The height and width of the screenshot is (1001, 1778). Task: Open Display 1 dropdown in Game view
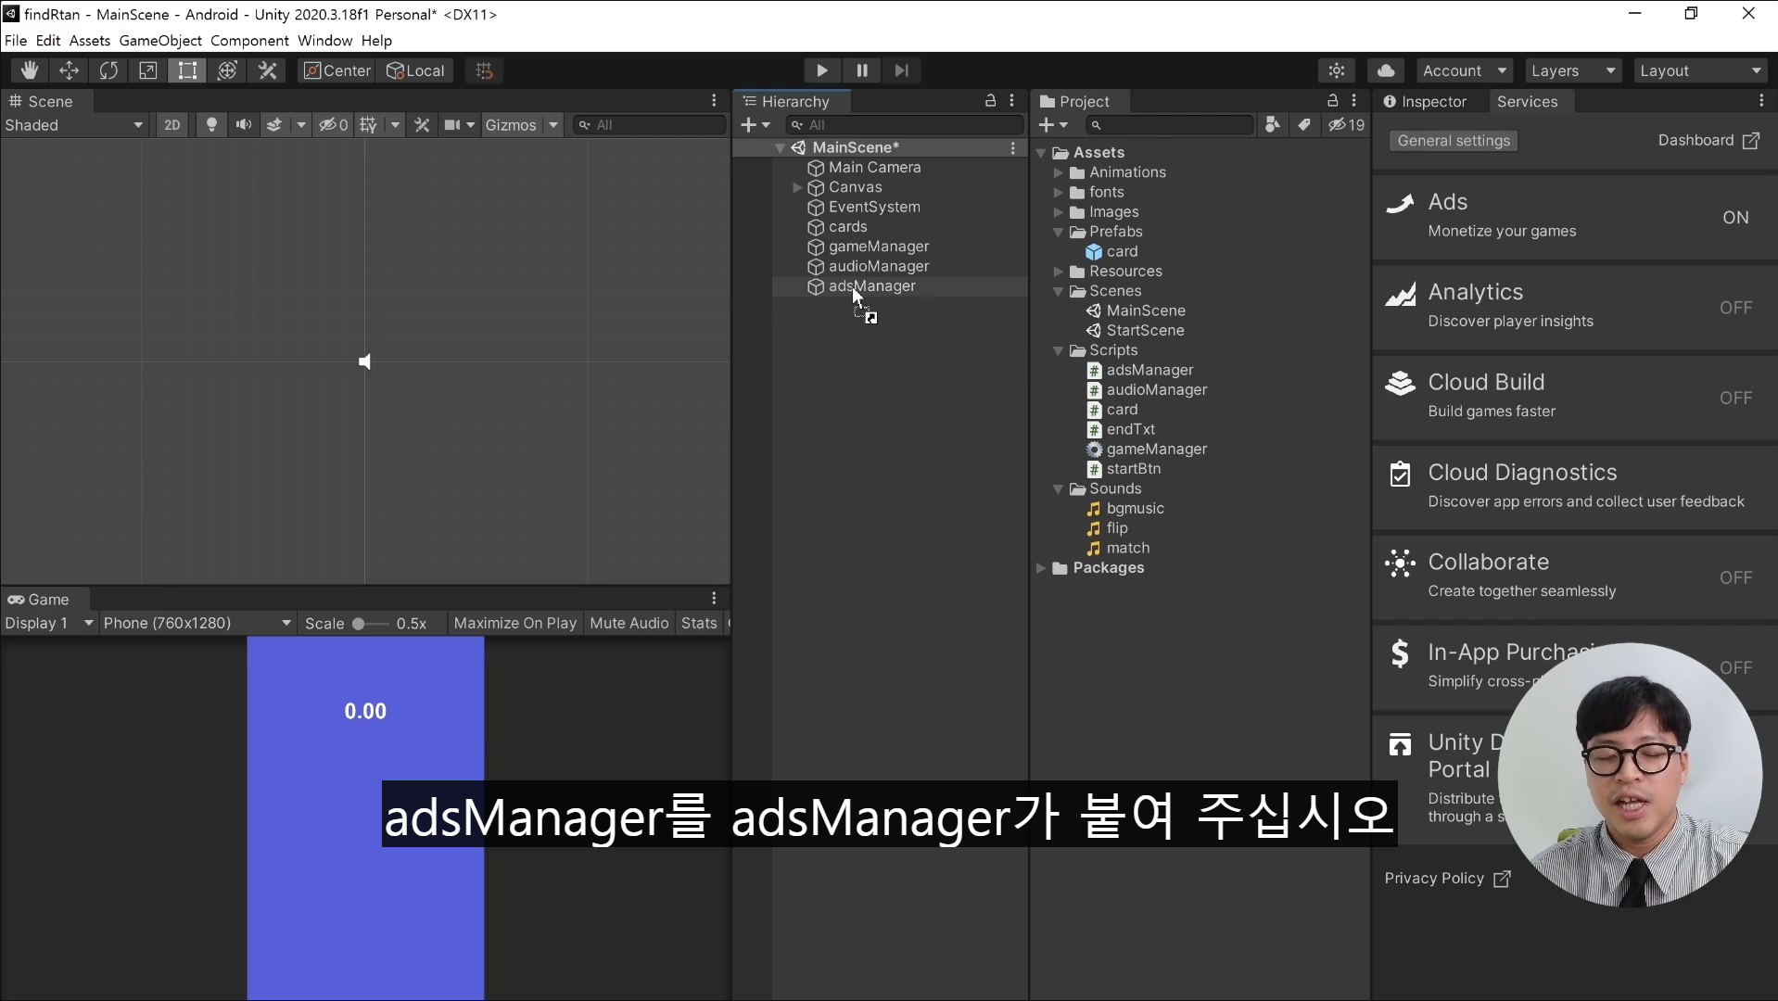tap(49, 623)
